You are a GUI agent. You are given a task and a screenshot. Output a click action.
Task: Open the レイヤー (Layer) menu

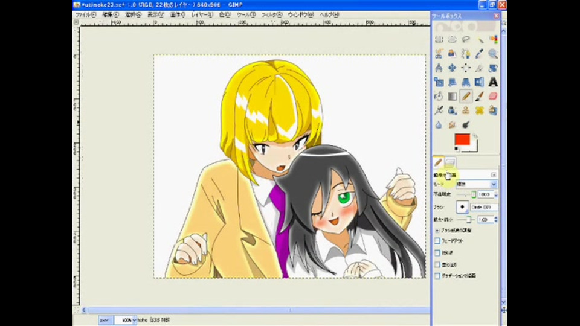tap(202, 14)
